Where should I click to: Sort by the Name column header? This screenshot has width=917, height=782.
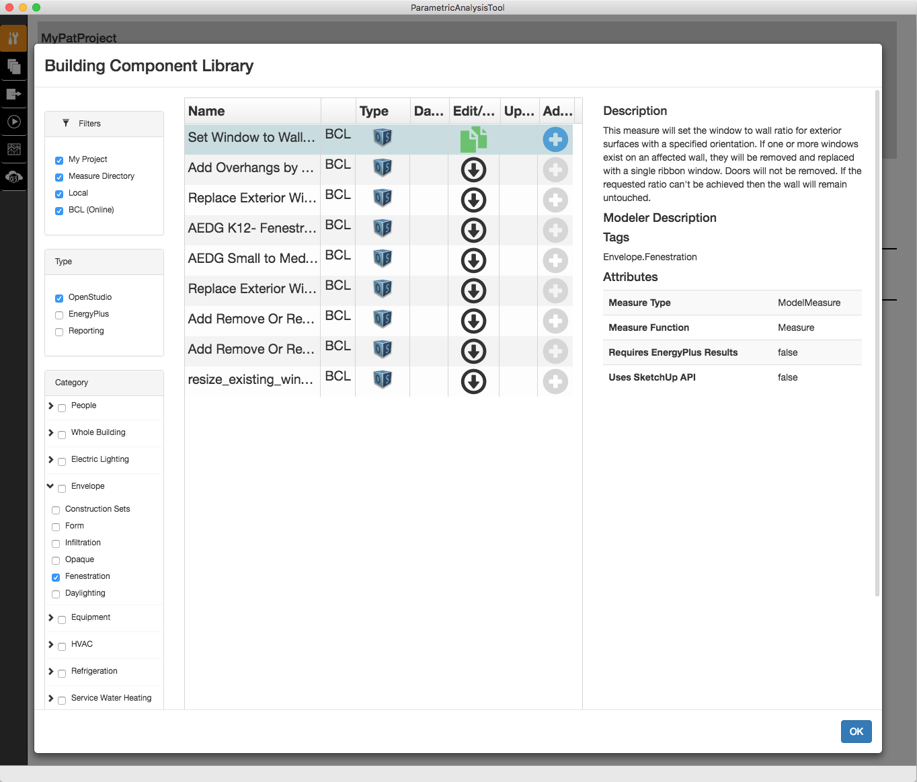click(206, 111)
